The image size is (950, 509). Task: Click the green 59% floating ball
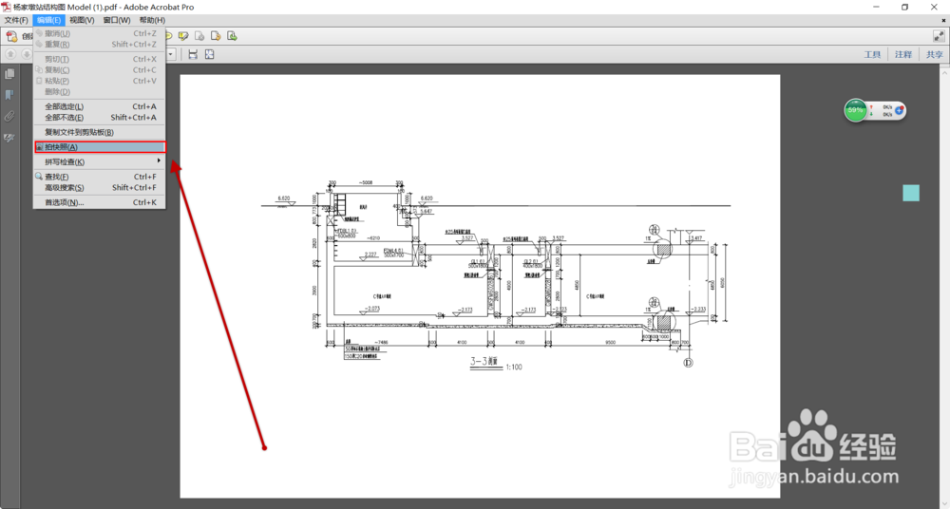pos(856,111)
